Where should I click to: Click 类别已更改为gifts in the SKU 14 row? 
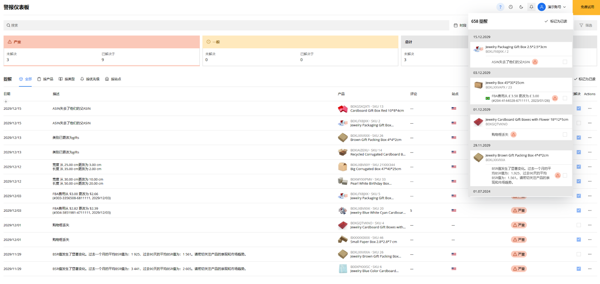(x=66, y=152)
